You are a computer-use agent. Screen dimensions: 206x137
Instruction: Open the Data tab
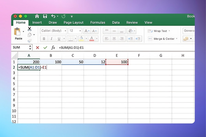pyautogui.click(x=116, y=23)
